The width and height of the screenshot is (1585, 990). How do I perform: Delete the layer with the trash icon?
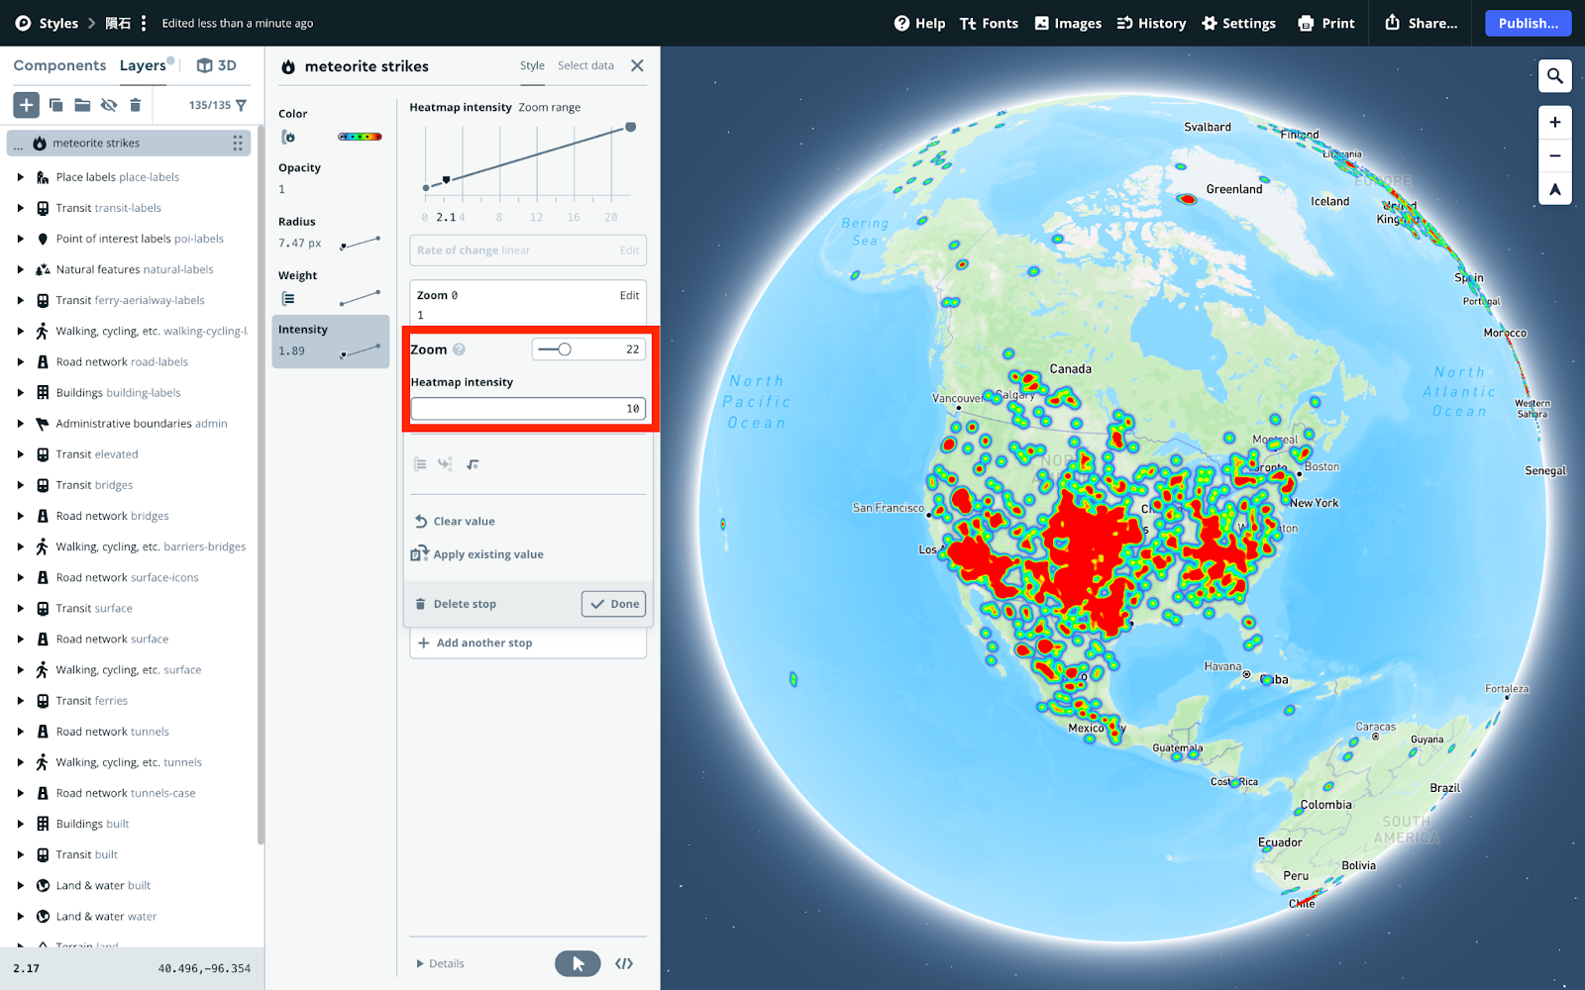(135, 104)
